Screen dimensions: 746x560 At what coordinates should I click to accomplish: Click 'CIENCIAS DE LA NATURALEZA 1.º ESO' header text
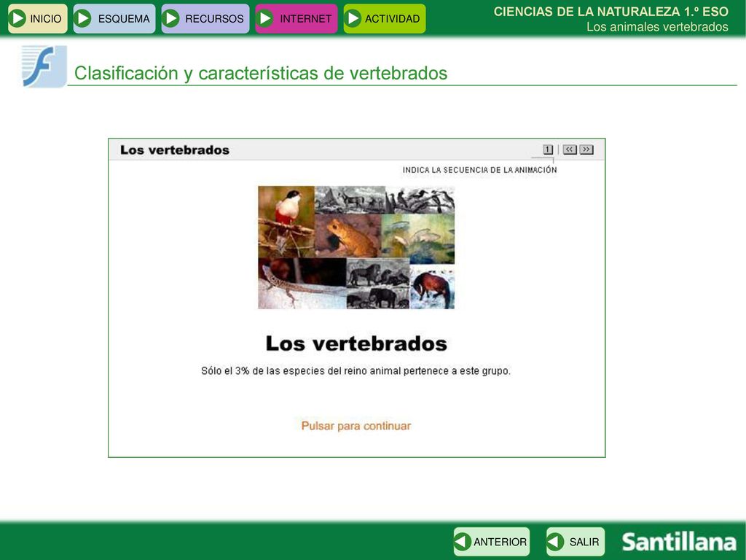pos(611,12)
